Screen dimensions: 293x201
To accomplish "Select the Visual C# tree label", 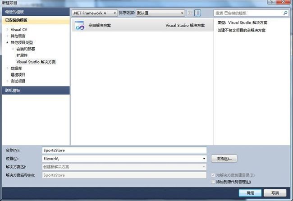I will point(19,29).
